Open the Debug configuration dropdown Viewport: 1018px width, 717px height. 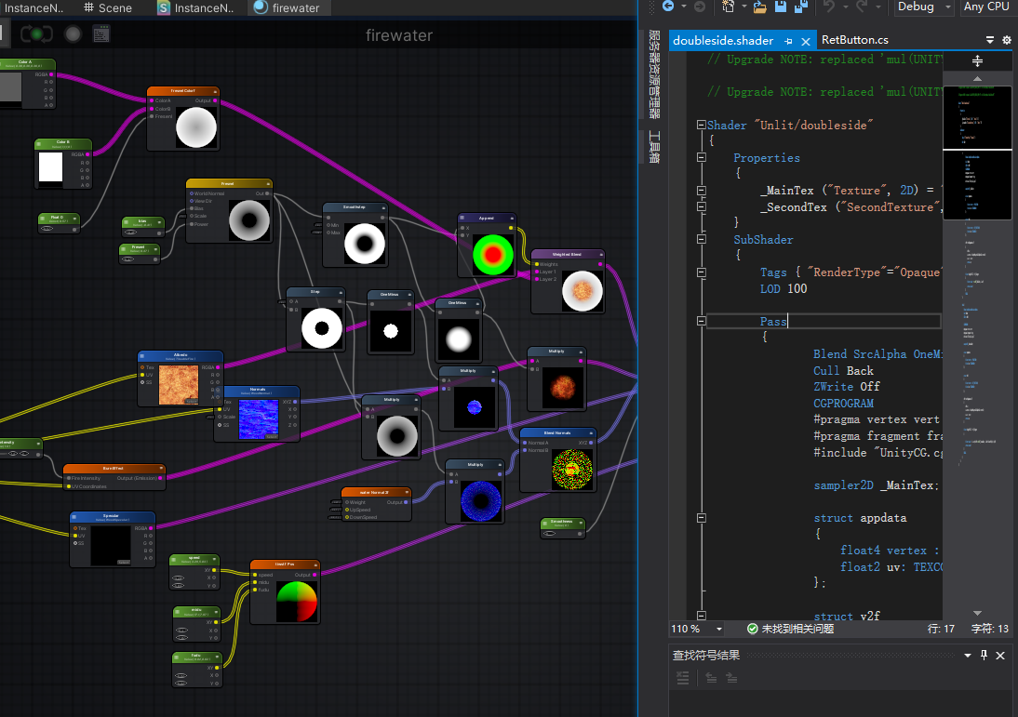pyautogui.click(x=923, y=7)
